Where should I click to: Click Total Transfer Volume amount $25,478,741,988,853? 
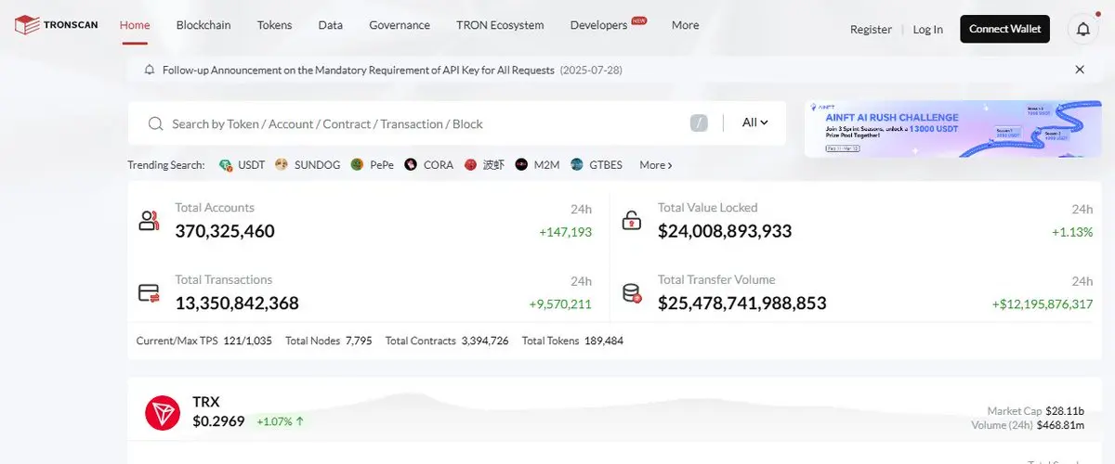pyautogui.click(x=742, y=303)
